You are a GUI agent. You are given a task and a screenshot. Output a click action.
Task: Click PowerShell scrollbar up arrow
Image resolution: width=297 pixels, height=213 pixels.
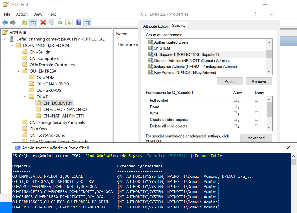click(294, 156)
